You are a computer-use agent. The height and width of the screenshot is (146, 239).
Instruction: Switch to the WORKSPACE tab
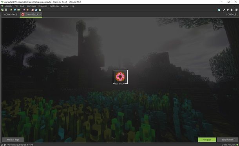(x=10, y=14)
